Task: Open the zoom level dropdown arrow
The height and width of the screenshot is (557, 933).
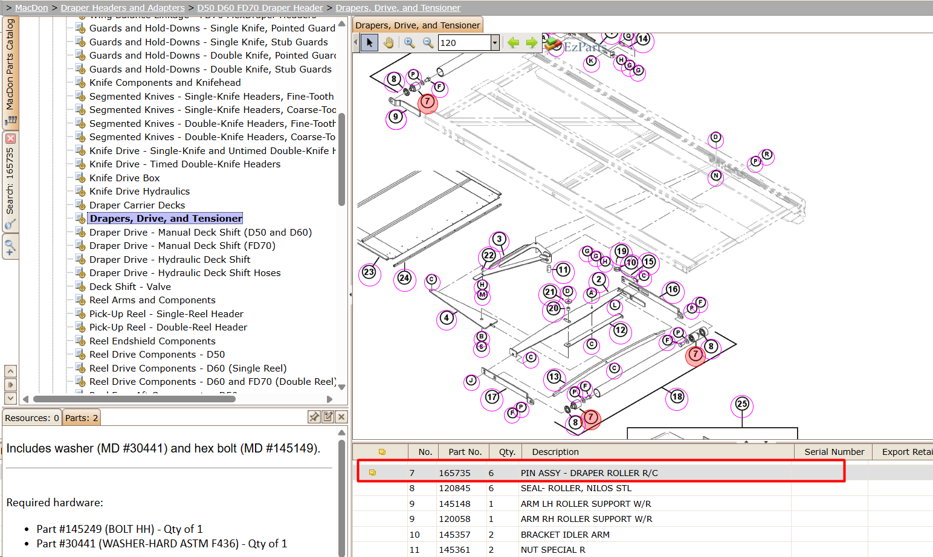Action: pos(495,43)
